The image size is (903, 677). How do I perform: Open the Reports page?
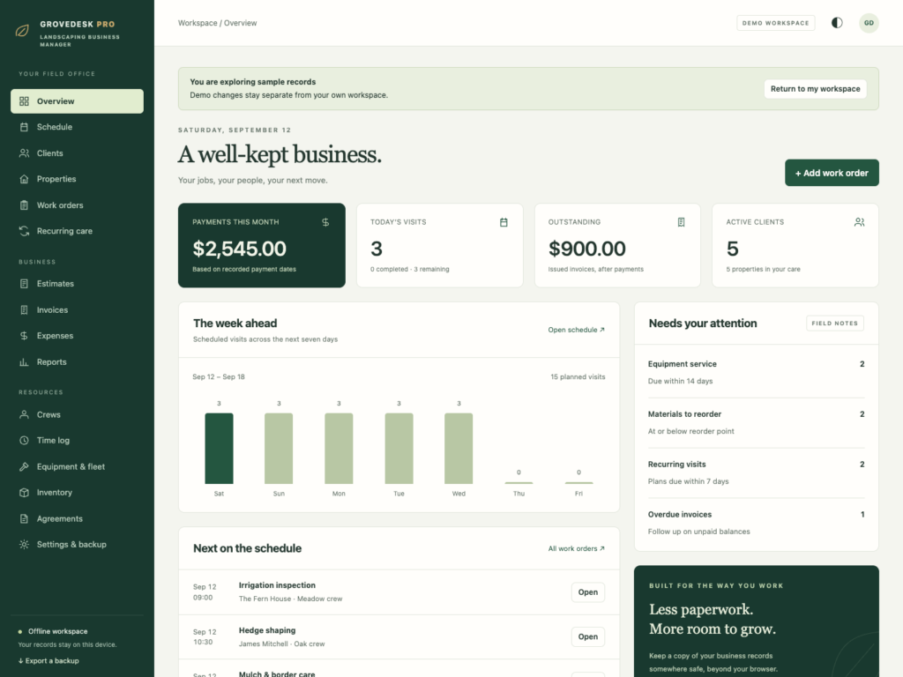coord(78,362)
